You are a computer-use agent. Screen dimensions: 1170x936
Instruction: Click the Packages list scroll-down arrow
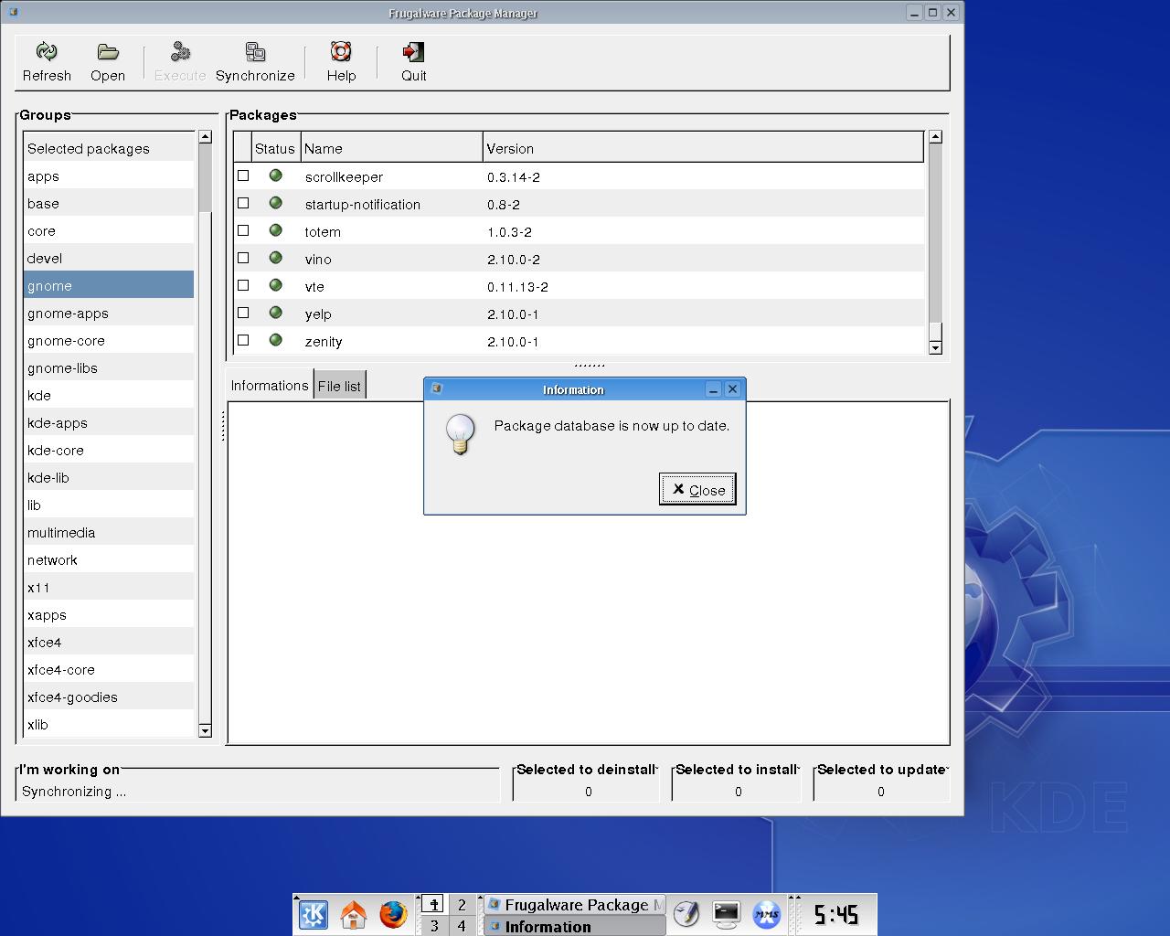click(x=935, y=347)
